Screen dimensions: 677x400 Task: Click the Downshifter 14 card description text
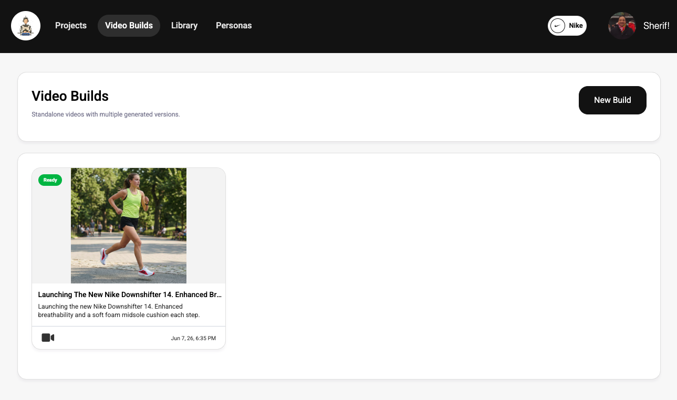(x=119, y=311)
